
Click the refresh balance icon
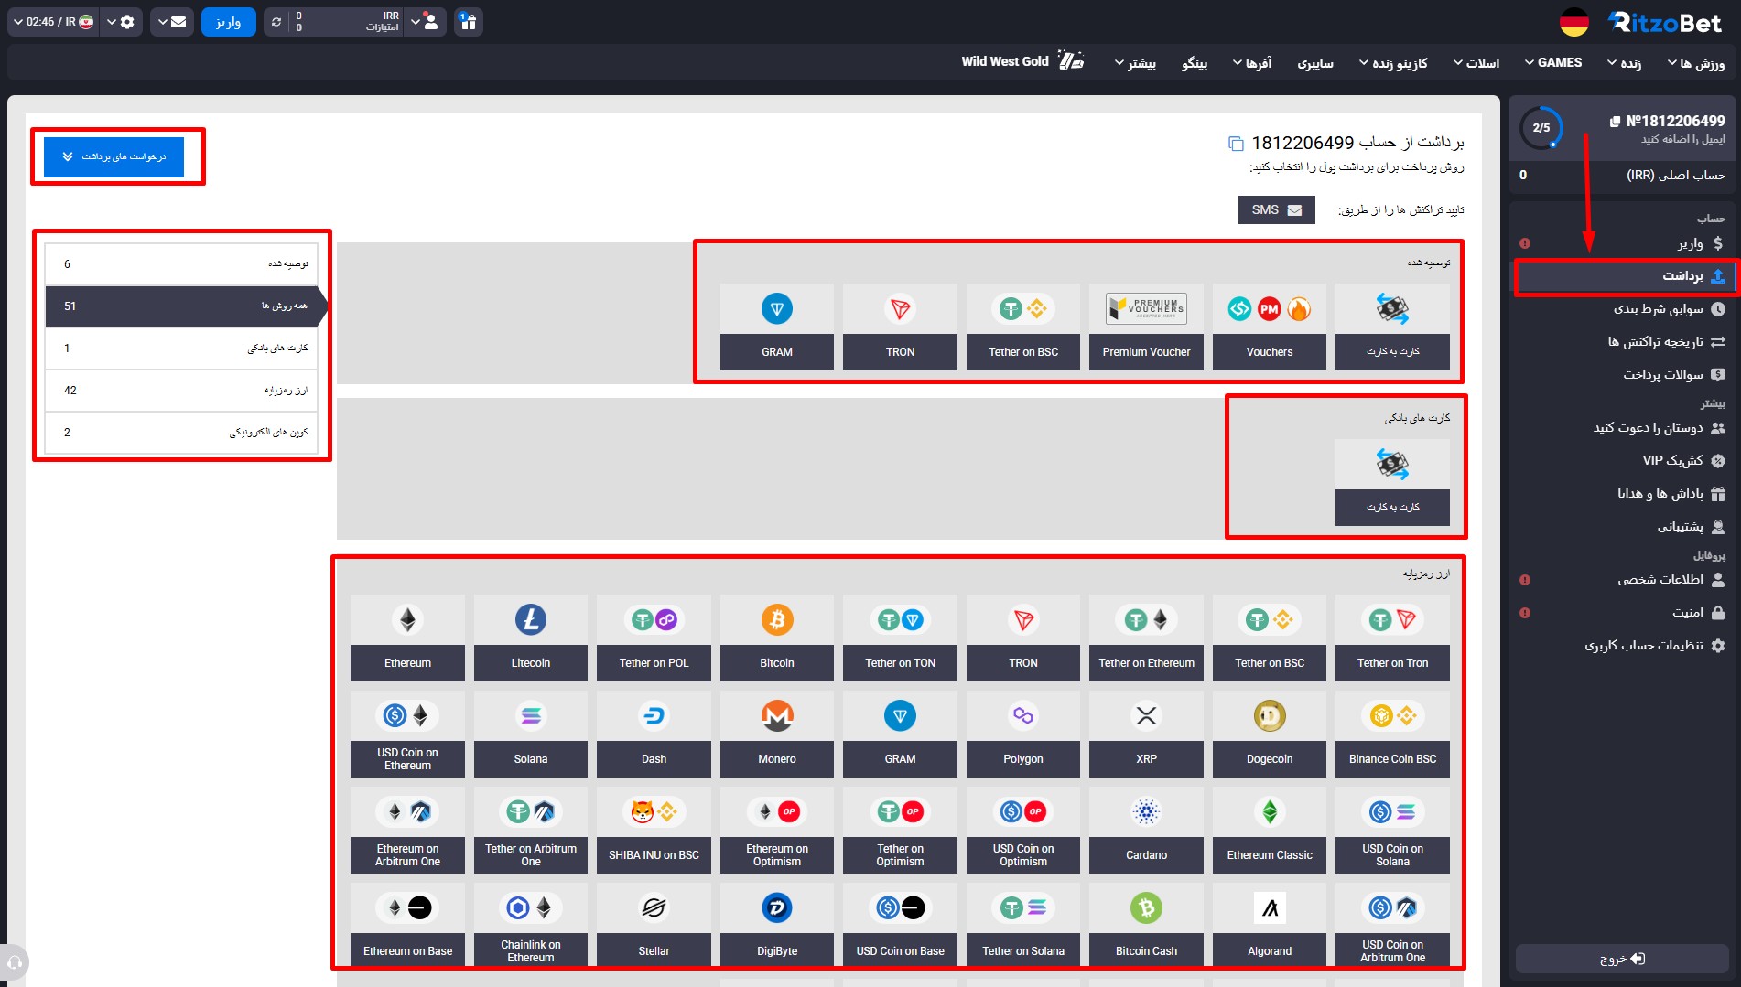pos(276,22)
